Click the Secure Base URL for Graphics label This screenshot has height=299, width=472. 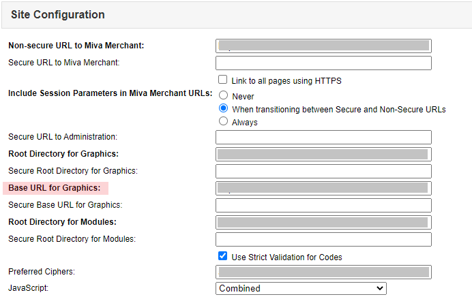point(65,205)
